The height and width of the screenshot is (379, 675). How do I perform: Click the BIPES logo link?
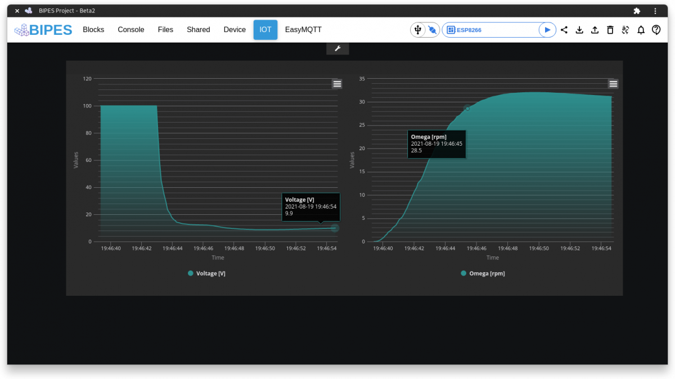(x=43, y=29)
